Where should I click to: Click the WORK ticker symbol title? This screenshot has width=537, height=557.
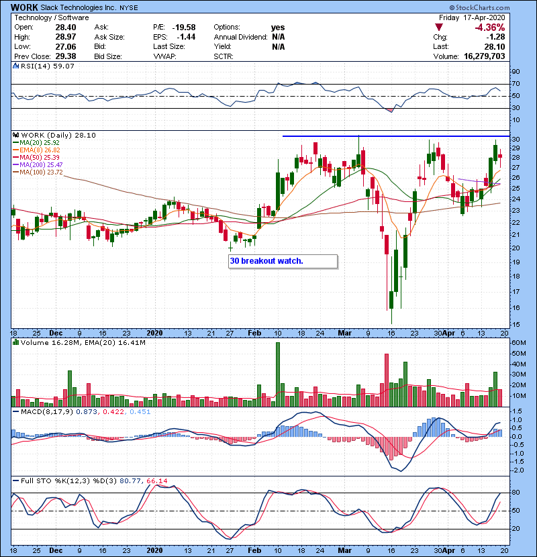(23, 7)
